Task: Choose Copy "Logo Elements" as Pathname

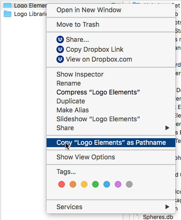Action: tap(111, 142)
